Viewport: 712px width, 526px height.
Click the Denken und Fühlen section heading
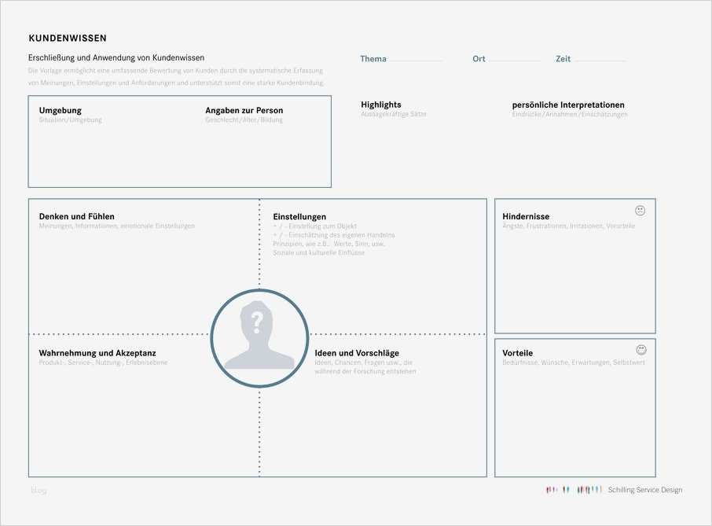tap(77, 217)
